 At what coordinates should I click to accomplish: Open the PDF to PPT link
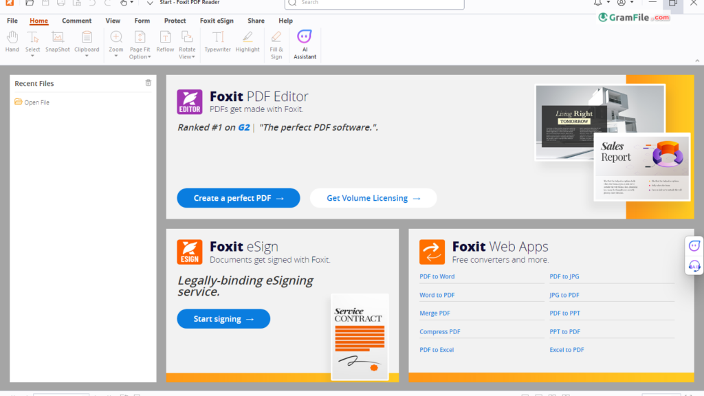coord(565,313)
